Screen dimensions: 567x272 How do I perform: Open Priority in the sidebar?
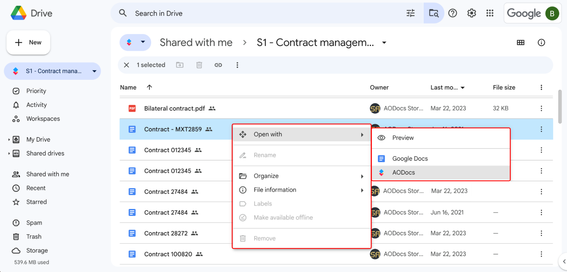(x=36, y=91)
